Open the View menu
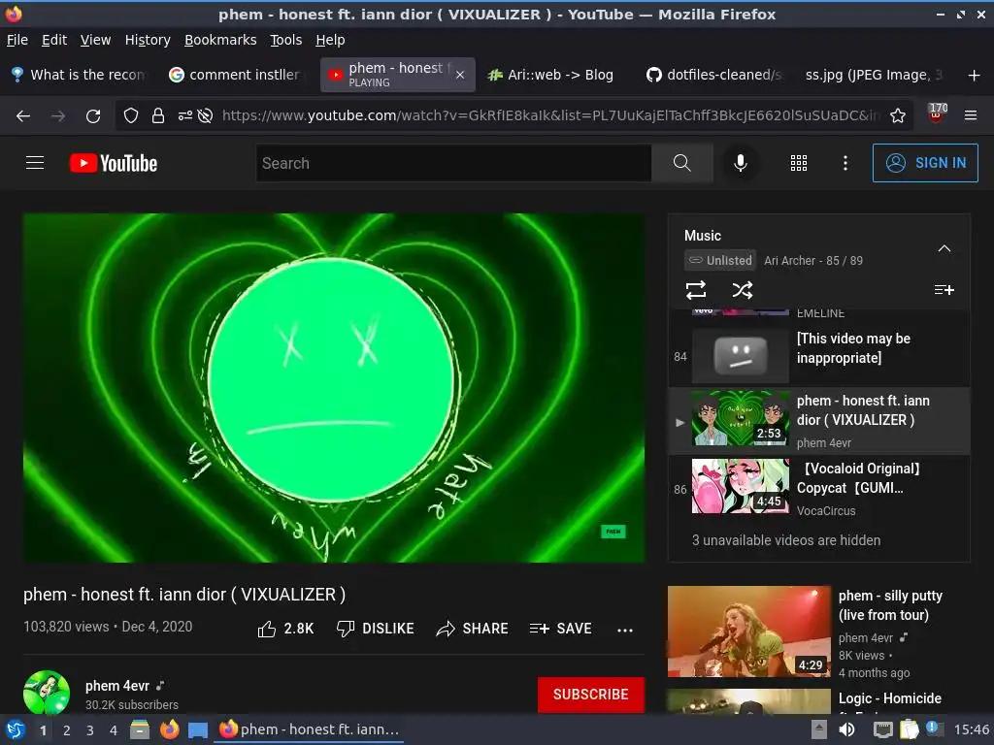994x745 pixels. tap(96, 40)
